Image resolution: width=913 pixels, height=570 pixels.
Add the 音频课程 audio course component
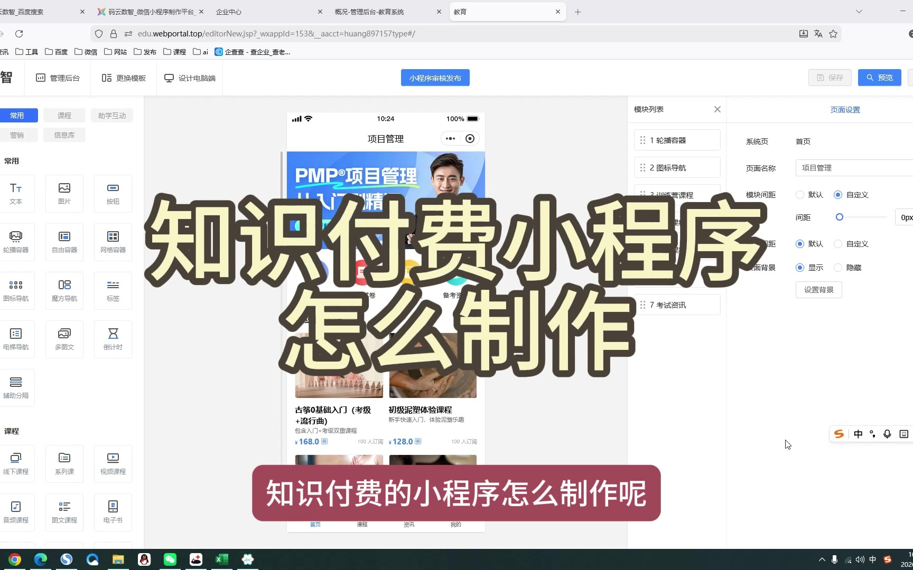click(16, 512)
